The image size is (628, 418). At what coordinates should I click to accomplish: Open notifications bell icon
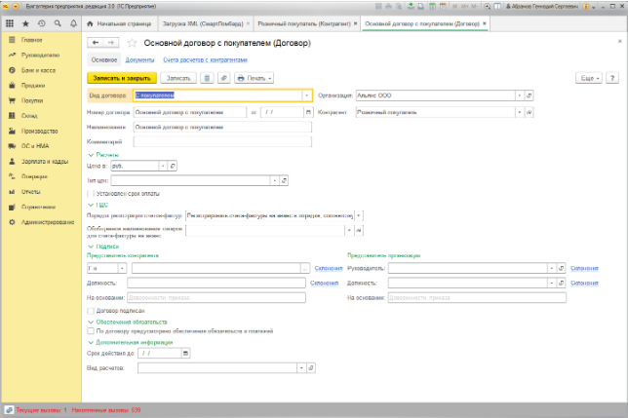(74, 23)
